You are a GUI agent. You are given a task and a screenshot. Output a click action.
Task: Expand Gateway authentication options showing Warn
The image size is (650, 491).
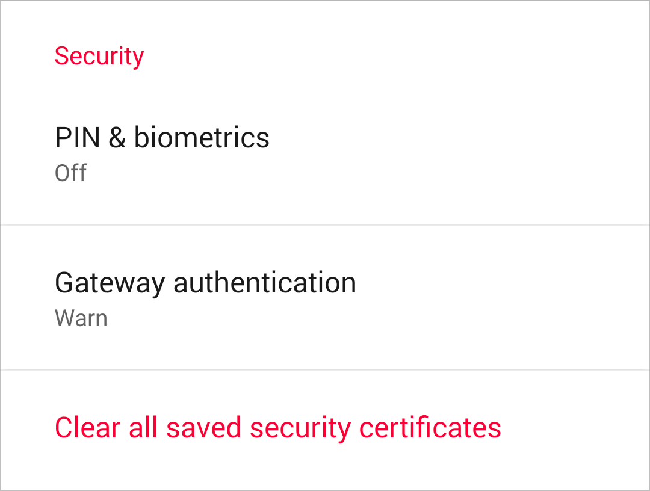coord(325,298)
